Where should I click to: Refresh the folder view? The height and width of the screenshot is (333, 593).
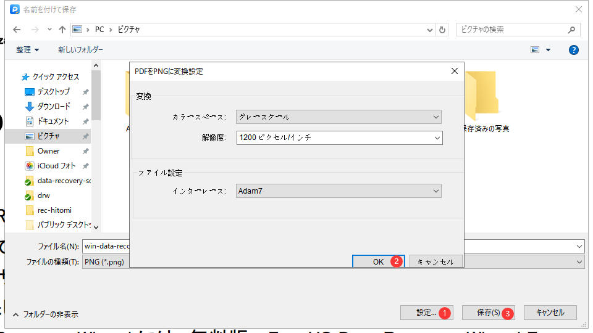coord(442,30)
